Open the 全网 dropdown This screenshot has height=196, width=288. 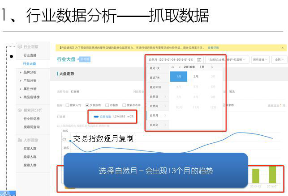[279, 59]
